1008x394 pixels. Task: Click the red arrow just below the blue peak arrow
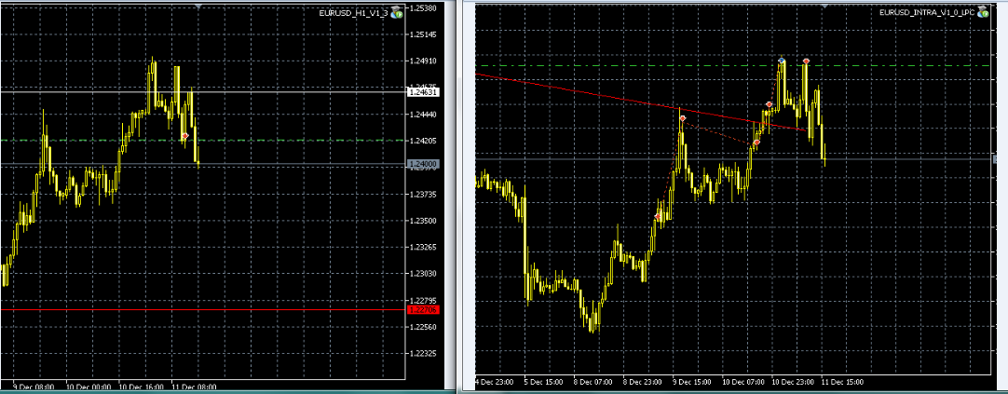769,104
